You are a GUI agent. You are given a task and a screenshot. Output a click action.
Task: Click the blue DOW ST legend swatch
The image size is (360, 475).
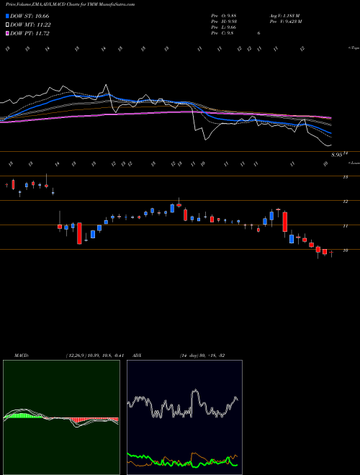[x=7, y=16]
